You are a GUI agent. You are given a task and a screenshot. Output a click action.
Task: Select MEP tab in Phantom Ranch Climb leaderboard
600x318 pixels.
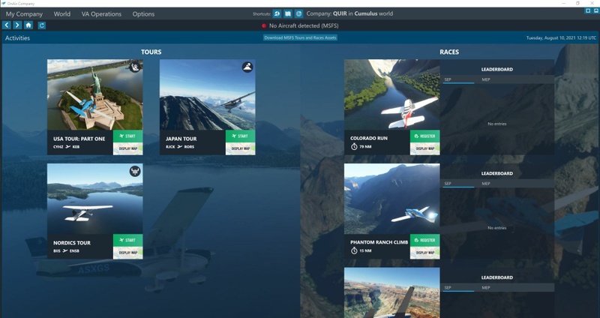point(486,184)
